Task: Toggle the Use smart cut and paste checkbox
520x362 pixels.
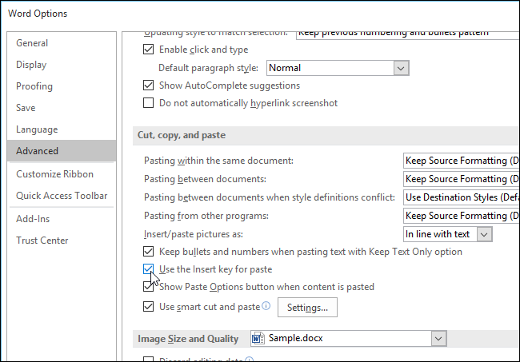Action: (x=148, y=306)
